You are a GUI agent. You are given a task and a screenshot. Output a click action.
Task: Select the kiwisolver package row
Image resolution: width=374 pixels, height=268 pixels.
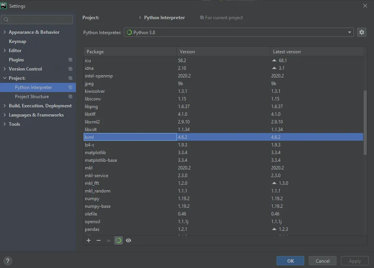pos(224,91)
